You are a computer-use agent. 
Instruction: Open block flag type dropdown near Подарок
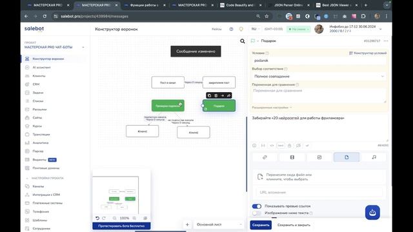[255, 41]
